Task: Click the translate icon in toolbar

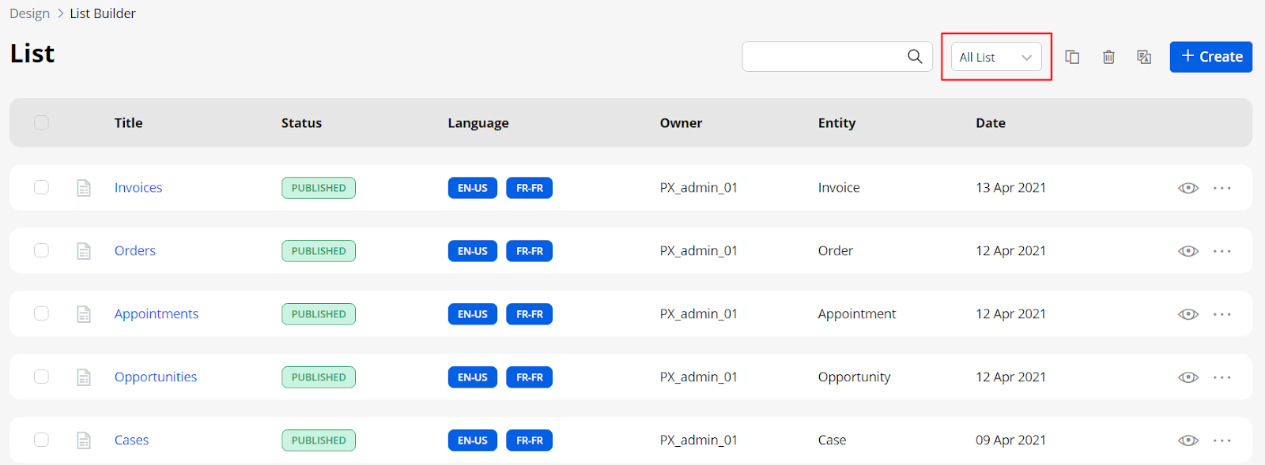Action: click(1144, 57)
